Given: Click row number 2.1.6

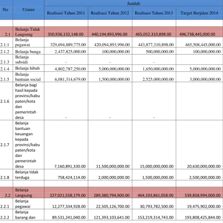Looking at the screenshot, I should (x=4, y=102).
